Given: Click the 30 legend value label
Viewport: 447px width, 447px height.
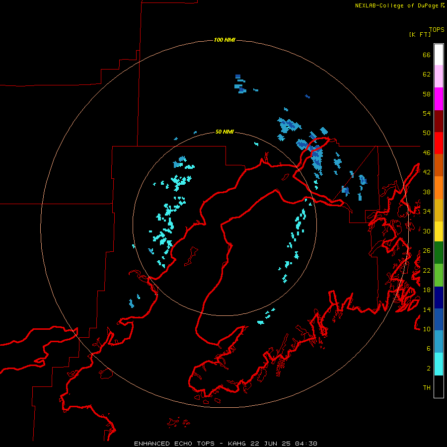Looking at the screenshot, I should (427, 231).
